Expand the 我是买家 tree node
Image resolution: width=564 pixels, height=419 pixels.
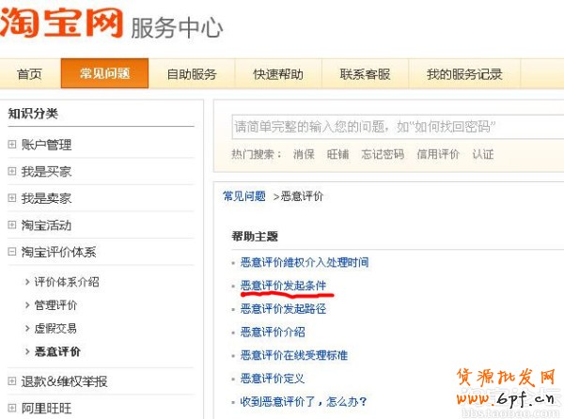(x=12, y=172)
